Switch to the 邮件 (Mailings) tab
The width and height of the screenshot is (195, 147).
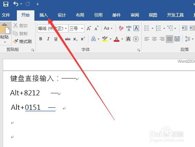point(117,15)
